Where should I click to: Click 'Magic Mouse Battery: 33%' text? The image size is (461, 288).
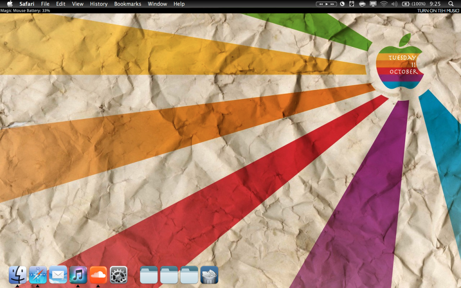click(x=25, y=11)
